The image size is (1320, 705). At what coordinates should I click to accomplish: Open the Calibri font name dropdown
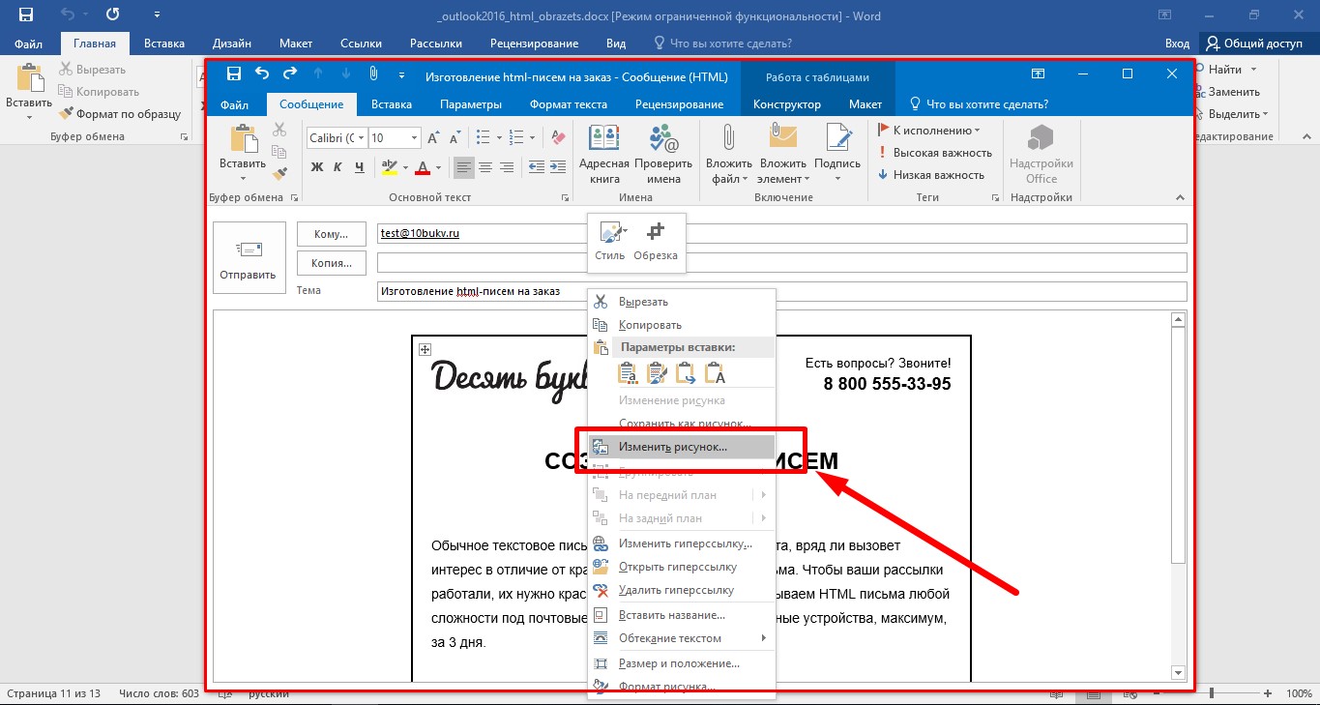pyautogui.click(x=361, y=138)
